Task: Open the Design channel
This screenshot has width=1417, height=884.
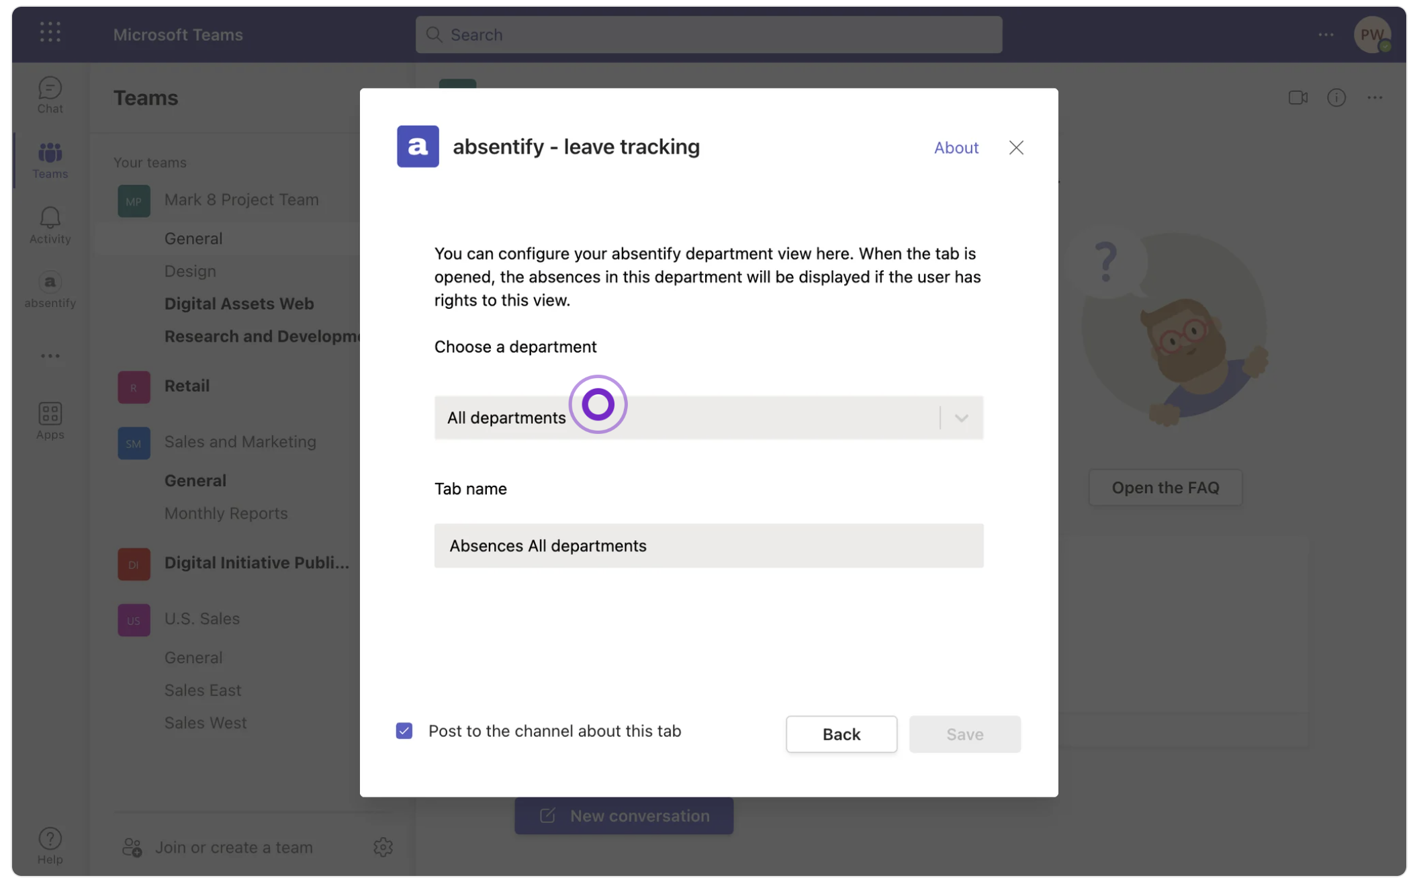Action: [x=190, y=271]
